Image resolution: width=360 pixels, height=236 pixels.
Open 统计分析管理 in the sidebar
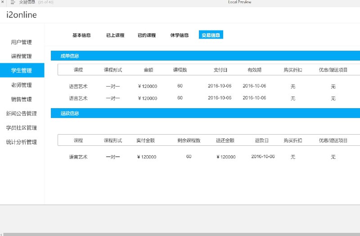pos(21,142)
